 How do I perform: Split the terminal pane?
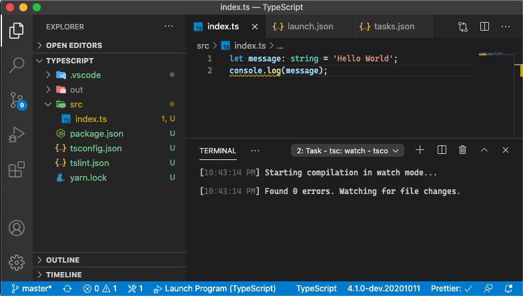(442, 150)
